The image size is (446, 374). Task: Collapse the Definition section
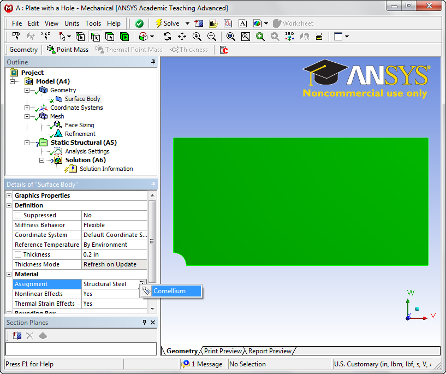coord(9,205)
